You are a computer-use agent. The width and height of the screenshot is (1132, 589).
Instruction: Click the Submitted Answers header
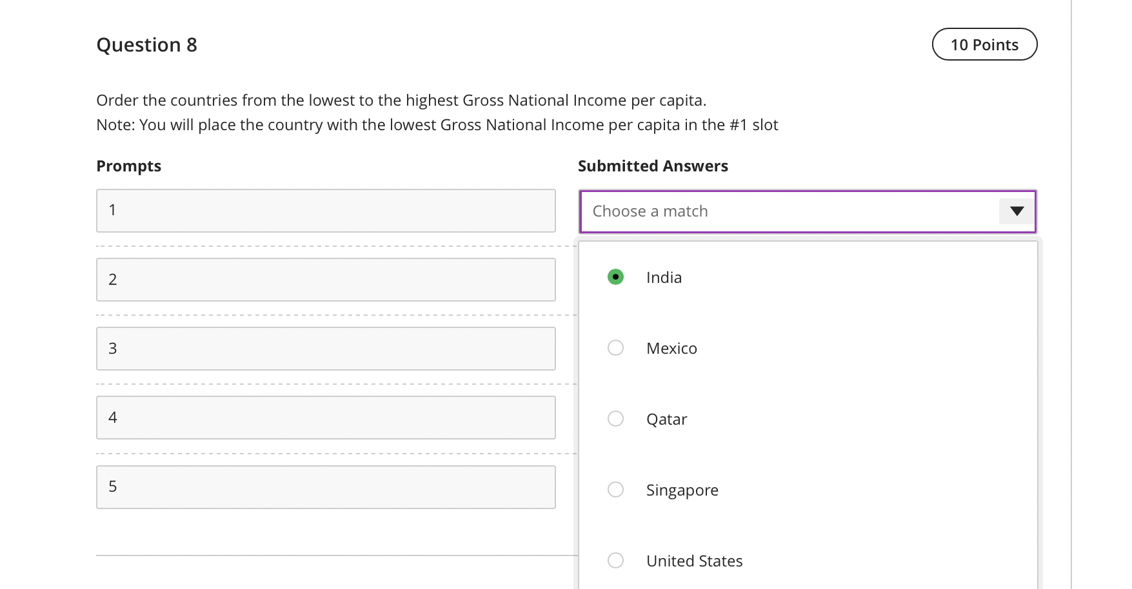pyautogui.click(x=653, y=166)
